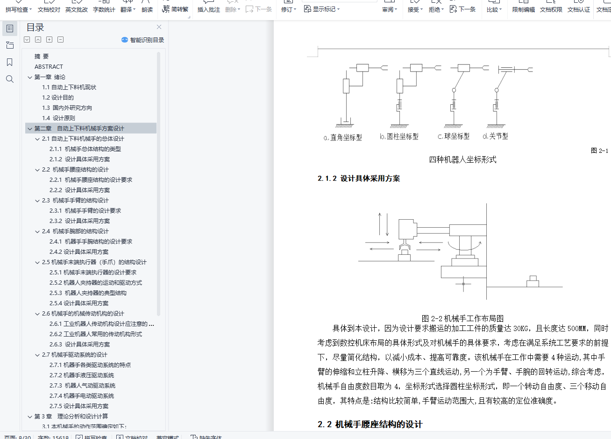Click 下一条 next change beside 拒绝
The image size is (611, 439).
coord(462,9)
